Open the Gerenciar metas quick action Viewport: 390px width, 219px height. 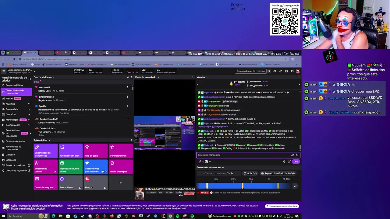pos(121,151)
